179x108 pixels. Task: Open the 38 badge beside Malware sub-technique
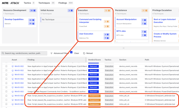coord(32,24)
